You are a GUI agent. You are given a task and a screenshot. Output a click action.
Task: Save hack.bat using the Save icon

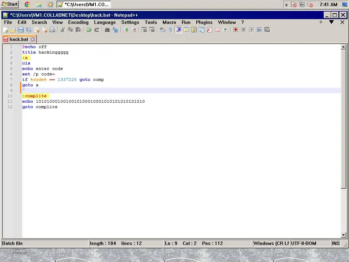[21, 30]
